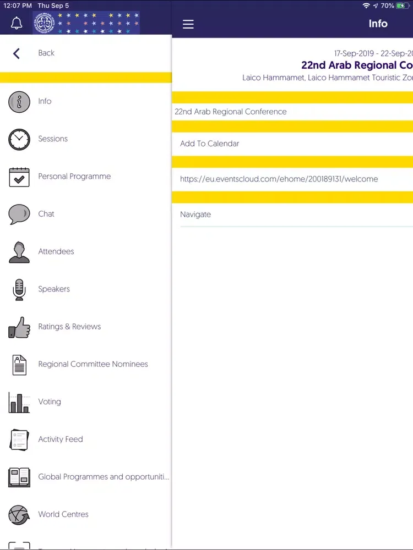This screenshot has height=550, width=413.
Task: Open the Voting menu entry
Action: coord(50,402)
